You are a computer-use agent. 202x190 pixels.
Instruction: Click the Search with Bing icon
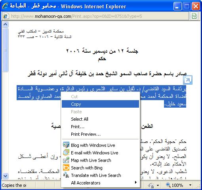66,168
